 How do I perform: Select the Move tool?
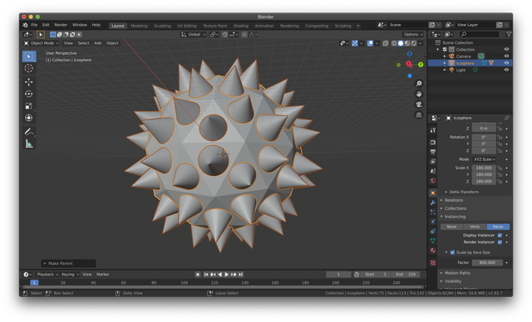pyautogui.click(x=29, y=82)
